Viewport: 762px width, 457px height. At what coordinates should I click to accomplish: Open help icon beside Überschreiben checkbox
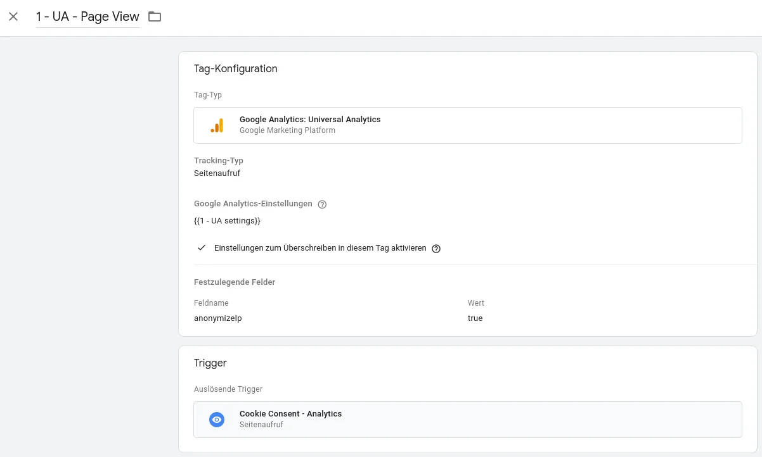(x=436, y=248)
